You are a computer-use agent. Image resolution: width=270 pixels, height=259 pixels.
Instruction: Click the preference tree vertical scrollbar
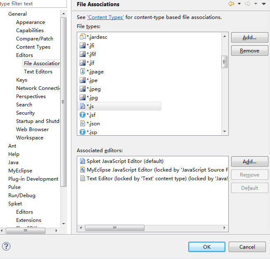[63, 102]
